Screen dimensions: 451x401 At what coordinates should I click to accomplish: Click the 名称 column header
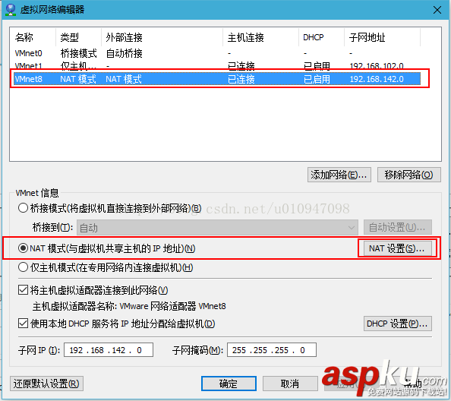point(33,37)
